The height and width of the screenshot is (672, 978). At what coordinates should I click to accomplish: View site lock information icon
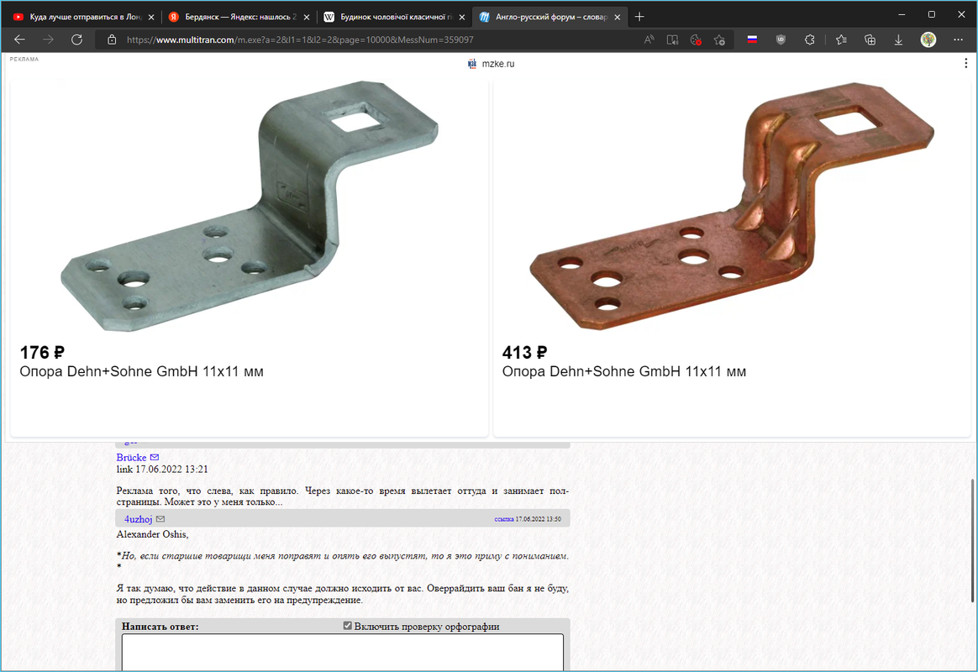112,39
